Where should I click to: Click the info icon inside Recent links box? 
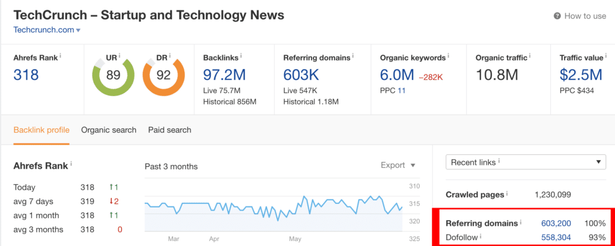pyautogui.click(x=499, y=161)
